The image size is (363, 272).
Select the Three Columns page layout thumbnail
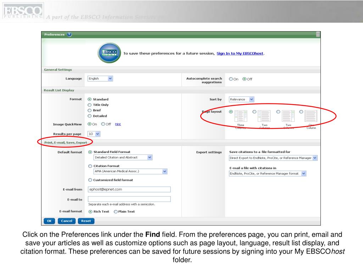coord(241,116)
